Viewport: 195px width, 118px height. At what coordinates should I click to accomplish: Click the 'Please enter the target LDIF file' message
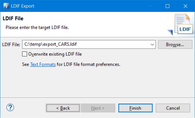[37, 27]
